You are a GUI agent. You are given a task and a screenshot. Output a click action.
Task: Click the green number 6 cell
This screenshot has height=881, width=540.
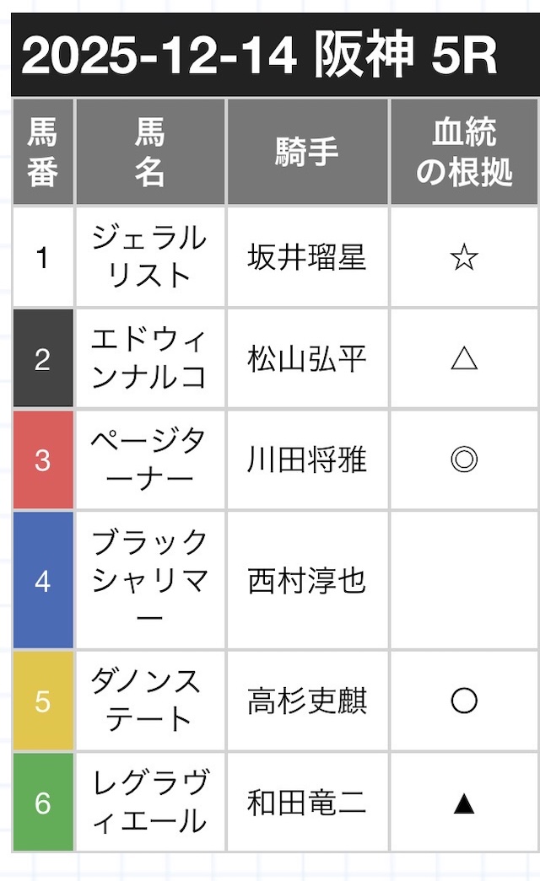pos(43,803)
